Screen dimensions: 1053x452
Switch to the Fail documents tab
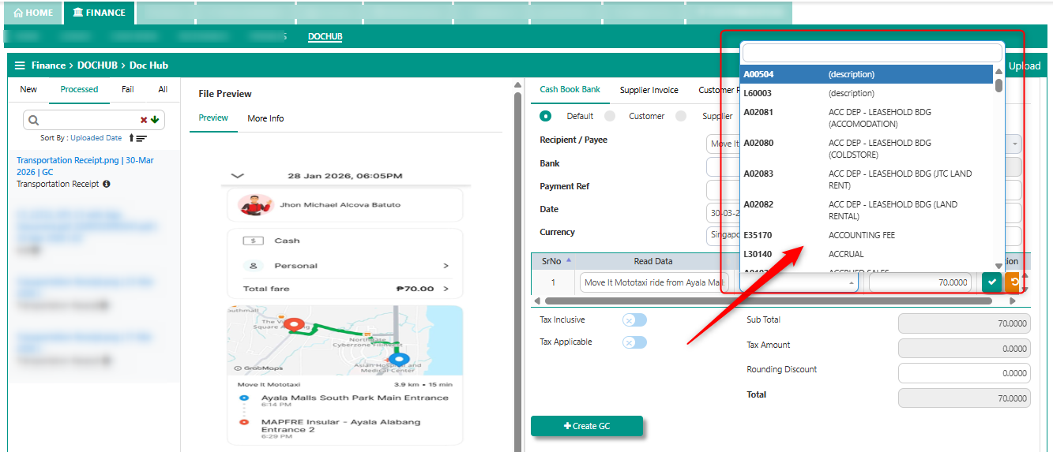pos(128,89)
